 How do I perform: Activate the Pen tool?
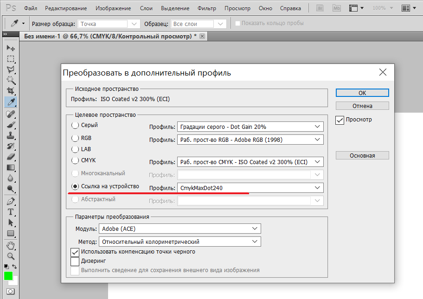10,201
